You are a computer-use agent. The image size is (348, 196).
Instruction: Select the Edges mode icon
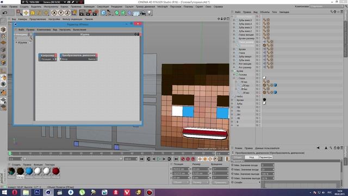(x=3, y=56)
